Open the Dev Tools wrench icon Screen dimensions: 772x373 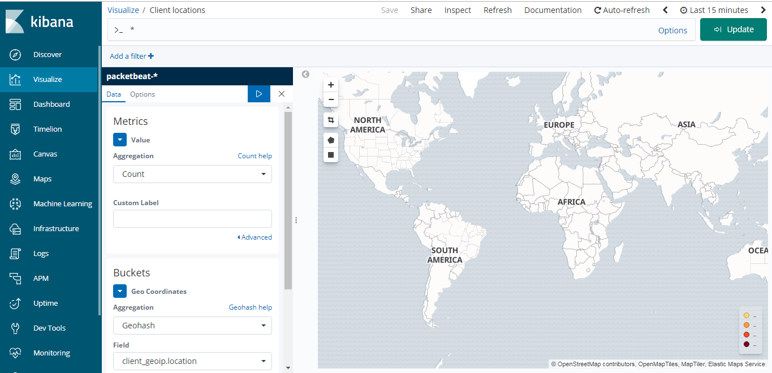pyautogui.click(x=15, y=328)
